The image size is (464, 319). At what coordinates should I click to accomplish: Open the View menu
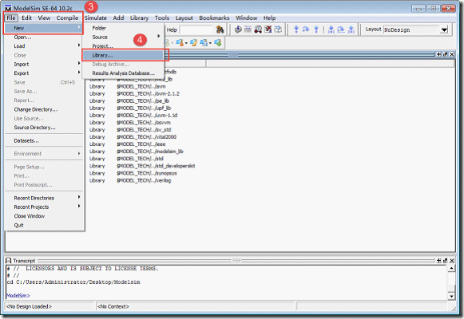pyautogui.click(x=44, y=18)
